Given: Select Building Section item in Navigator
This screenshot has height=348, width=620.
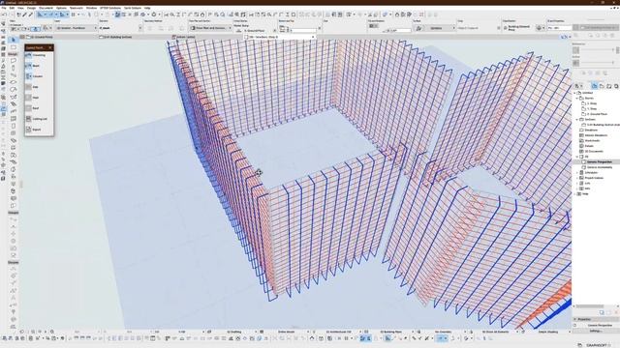Looking at the screenshot, I should [x=600, y=125].
